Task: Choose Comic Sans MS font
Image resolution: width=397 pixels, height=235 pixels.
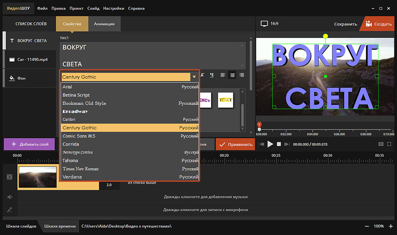Action: pyautogui.click(x=130, y=136)
